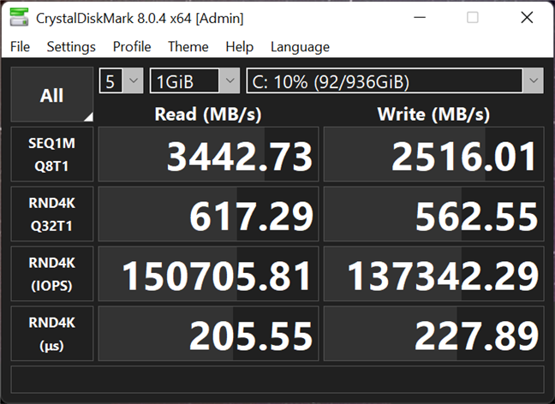Open the Theme menu
The width and height of the screenshot is (555, 404).
pyautogui.click(x=188, y=47)
